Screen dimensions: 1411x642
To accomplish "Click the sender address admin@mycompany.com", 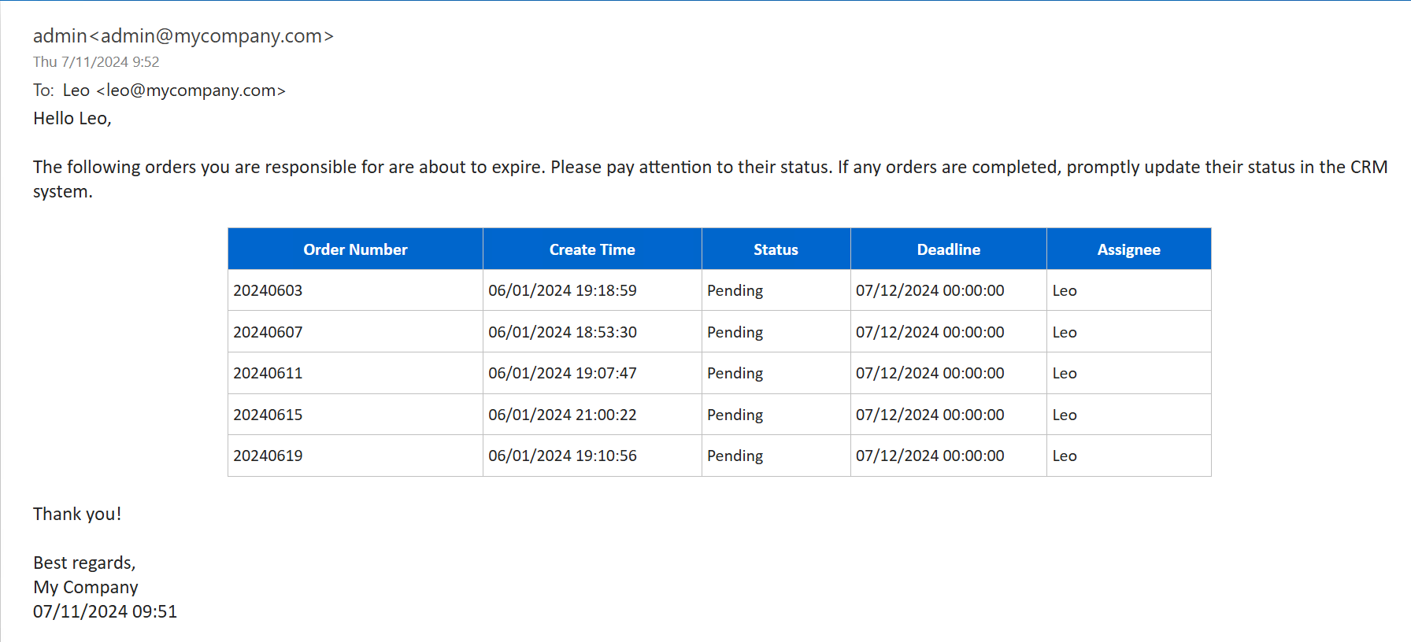I will [x=211, y=36].
